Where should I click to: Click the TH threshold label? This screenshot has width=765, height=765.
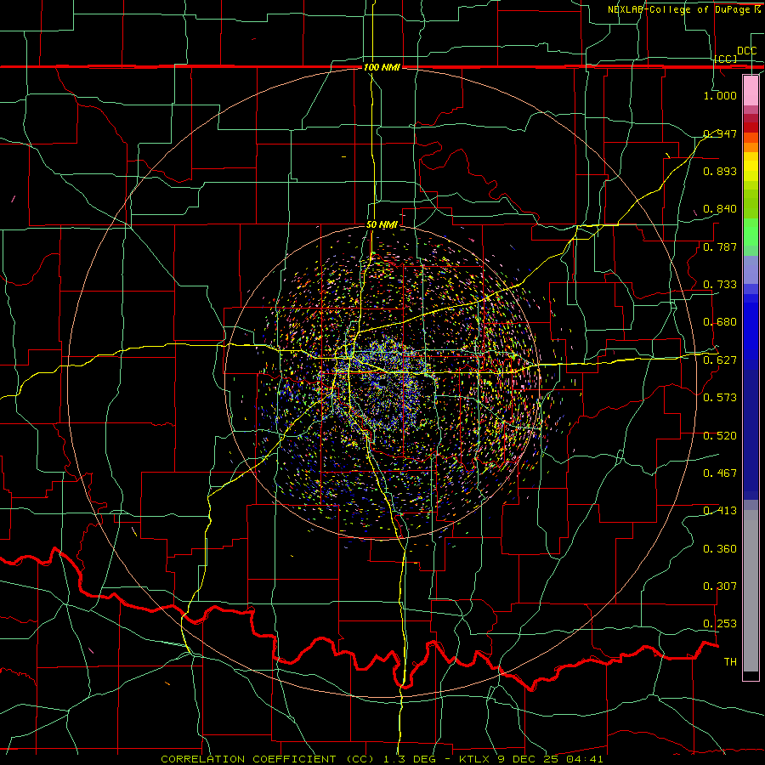730,662
